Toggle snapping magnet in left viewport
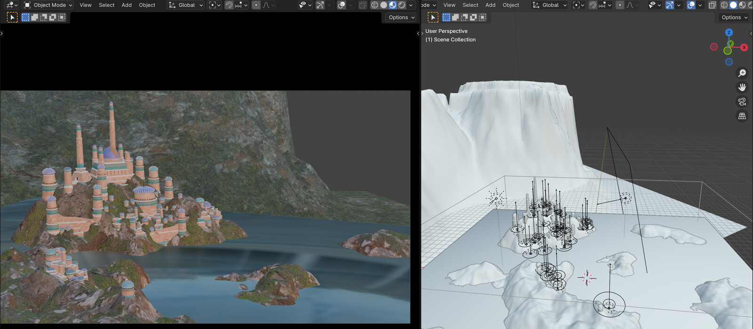Viewport: 753px width, 329px height. pos(229,5)
